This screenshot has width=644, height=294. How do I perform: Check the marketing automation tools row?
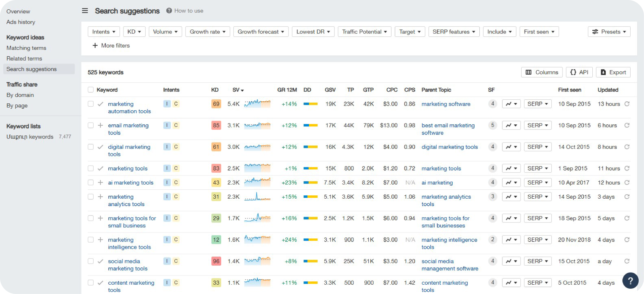point(91,104)
